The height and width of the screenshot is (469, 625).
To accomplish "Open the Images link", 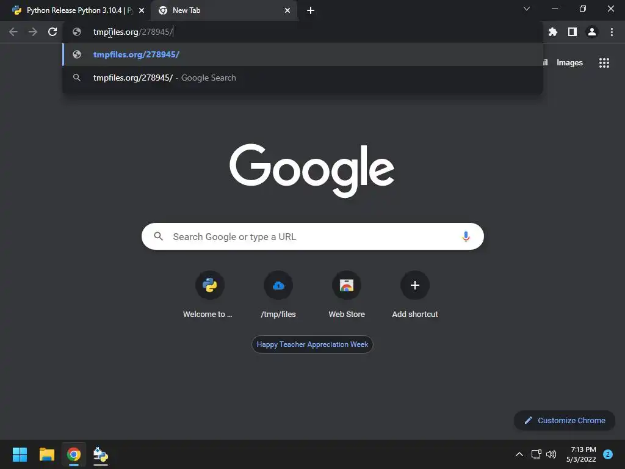I will (569, 63).
